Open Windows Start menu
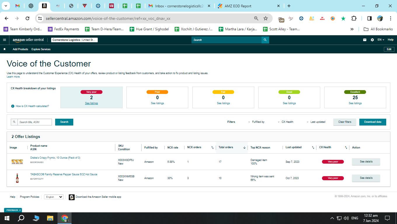Viewport: 397px width, 224px height. click(x=6, y=218)
